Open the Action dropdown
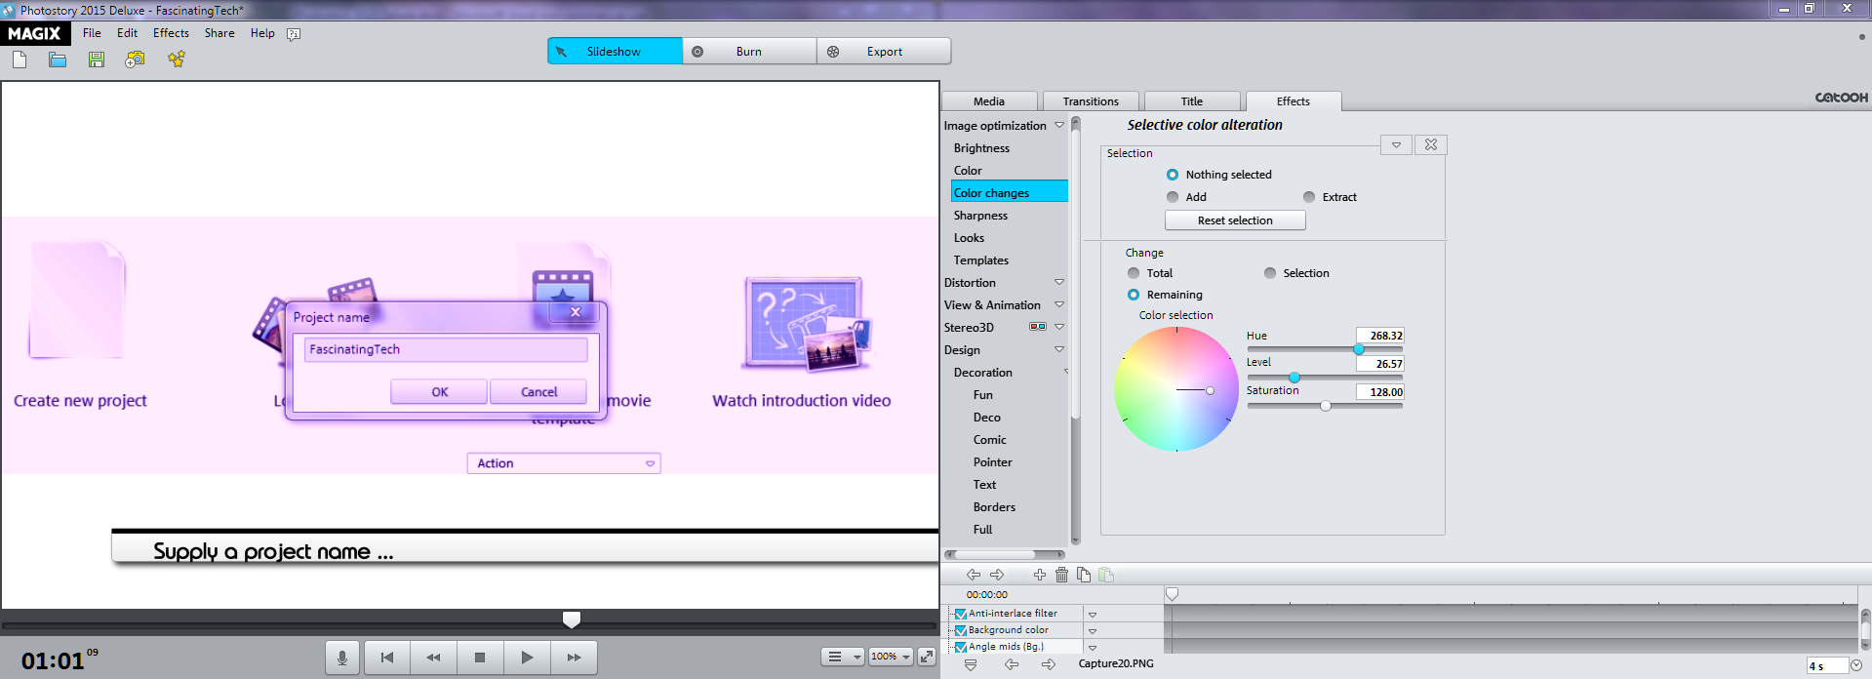Viewport: 1872px width, 679px height. pos(564,463)
